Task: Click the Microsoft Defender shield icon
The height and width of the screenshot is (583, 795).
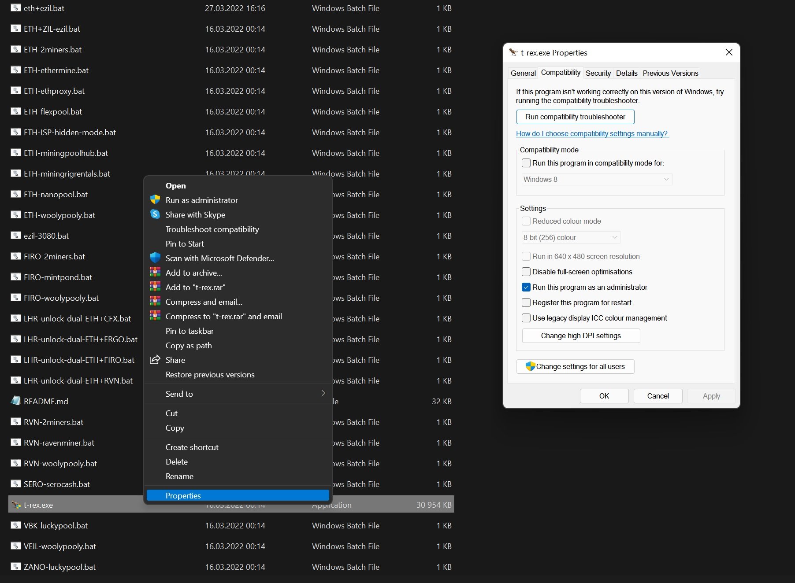Action: (155, 258)
